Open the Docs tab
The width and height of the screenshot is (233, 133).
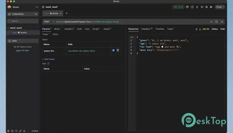pyautogui.click(x=55, y=34)
